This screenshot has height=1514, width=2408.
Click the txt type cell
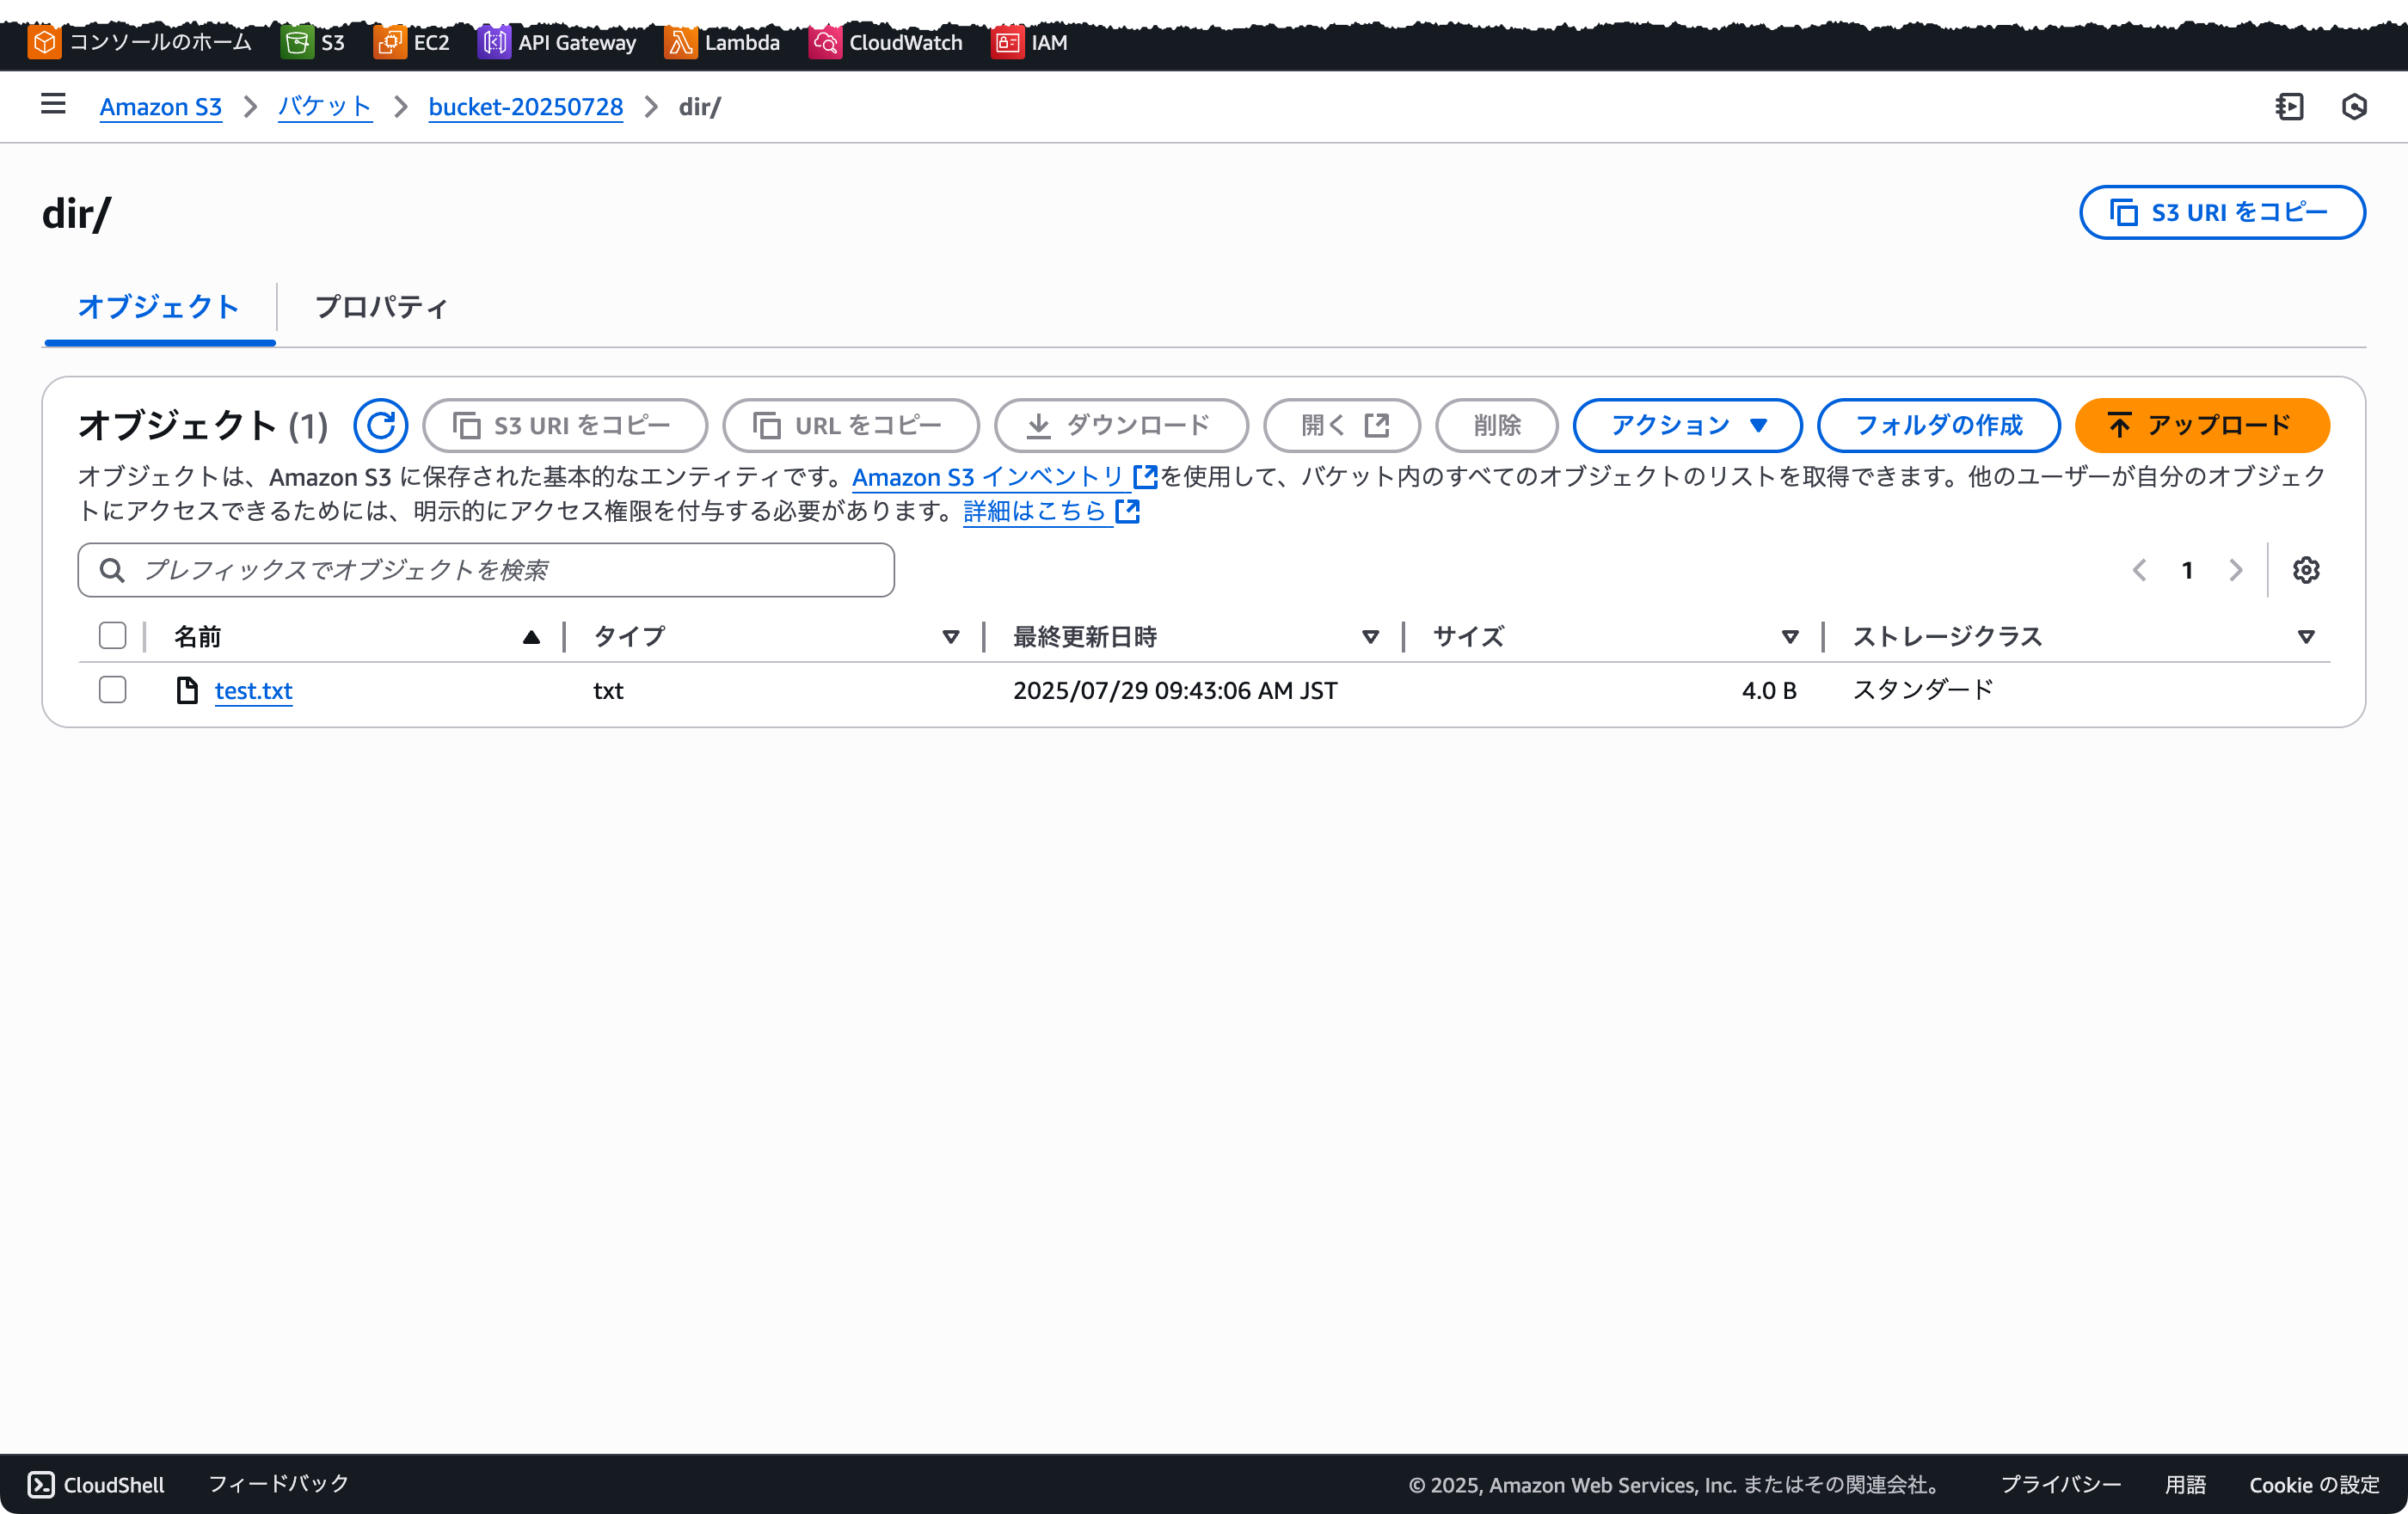point(608,690)
